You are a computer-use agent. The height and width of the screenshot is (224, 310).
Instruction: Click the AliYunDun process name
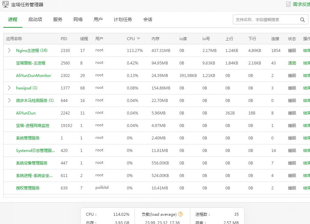click(26, 113)
